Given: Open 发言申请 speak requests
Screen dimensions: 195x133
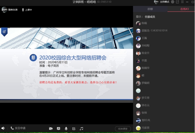Looking at the screenshot, I should pyautogui.click(x=18, y=128).
